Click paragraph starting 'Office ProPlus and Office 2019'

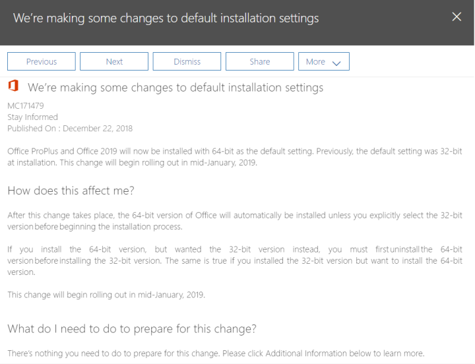point(235,157)
